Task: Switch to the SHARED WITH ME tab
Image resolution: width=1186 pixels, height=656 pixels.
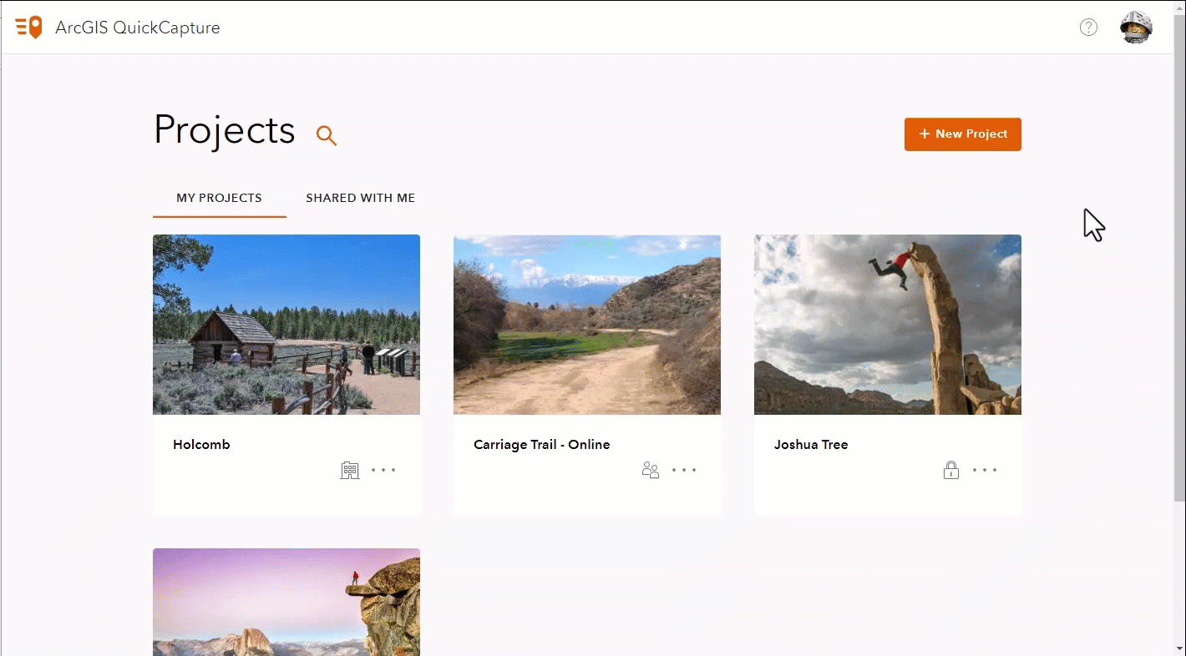Action: click(x=360, y=198)
